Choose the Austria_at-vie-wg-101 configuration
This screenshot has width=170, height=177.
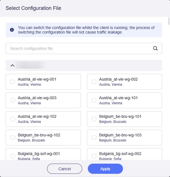pos(94,100)
